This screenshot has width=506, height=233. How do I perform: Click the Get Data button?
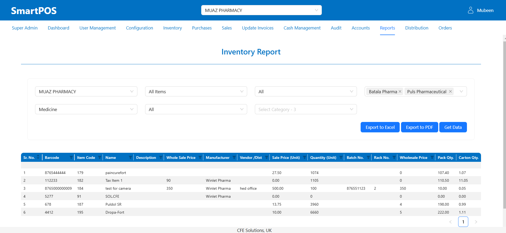(453, 127)
